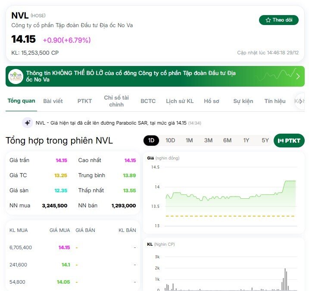The width and height of the screenshot is (309, 291).
Task: Open the Tín hiệu tab
Action: pyautogui.click(x=275, y=101)
